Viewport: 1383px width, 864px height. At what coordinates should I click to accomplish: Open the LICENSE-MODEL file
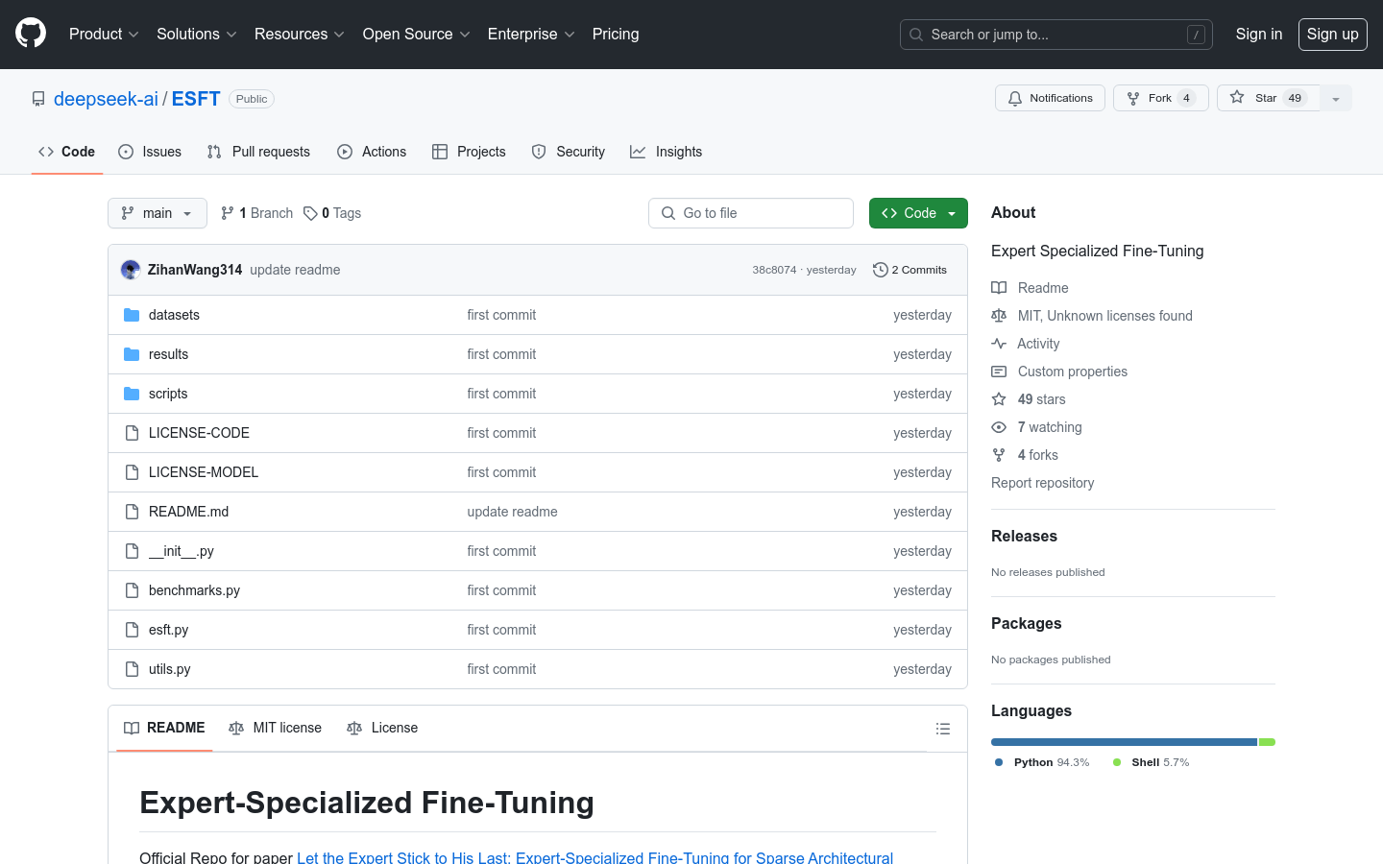click(x=204, y=472)
